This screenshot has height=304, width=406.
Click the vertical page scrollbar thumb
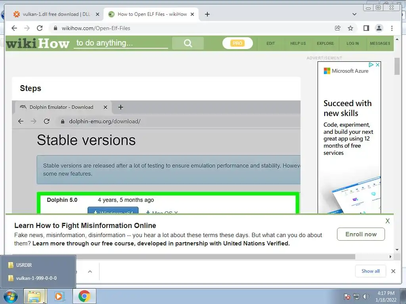pos(397,66)
